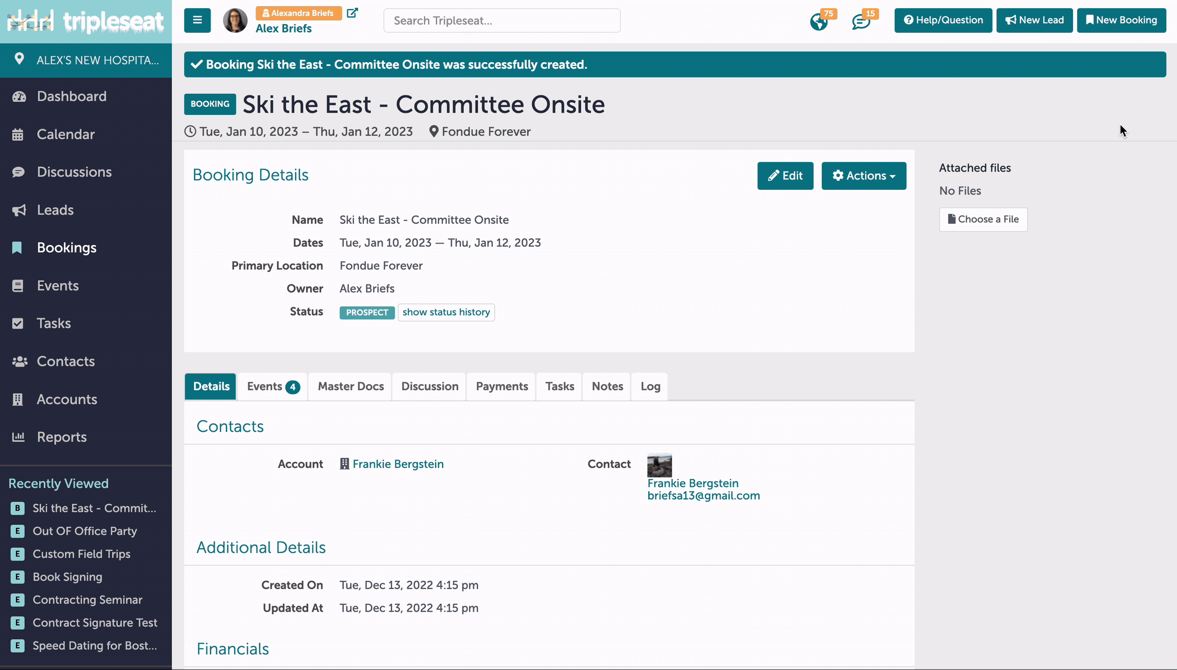The height and width of the screenshot is (670, 1177).
Task: Click the Edit booking button
Action: point(785,176)
